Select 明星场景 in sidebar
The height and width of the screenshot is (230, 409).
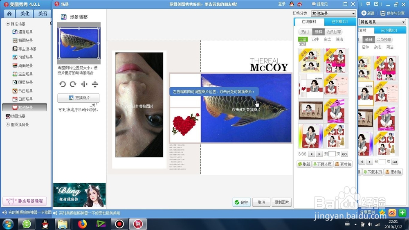(25, 82)
